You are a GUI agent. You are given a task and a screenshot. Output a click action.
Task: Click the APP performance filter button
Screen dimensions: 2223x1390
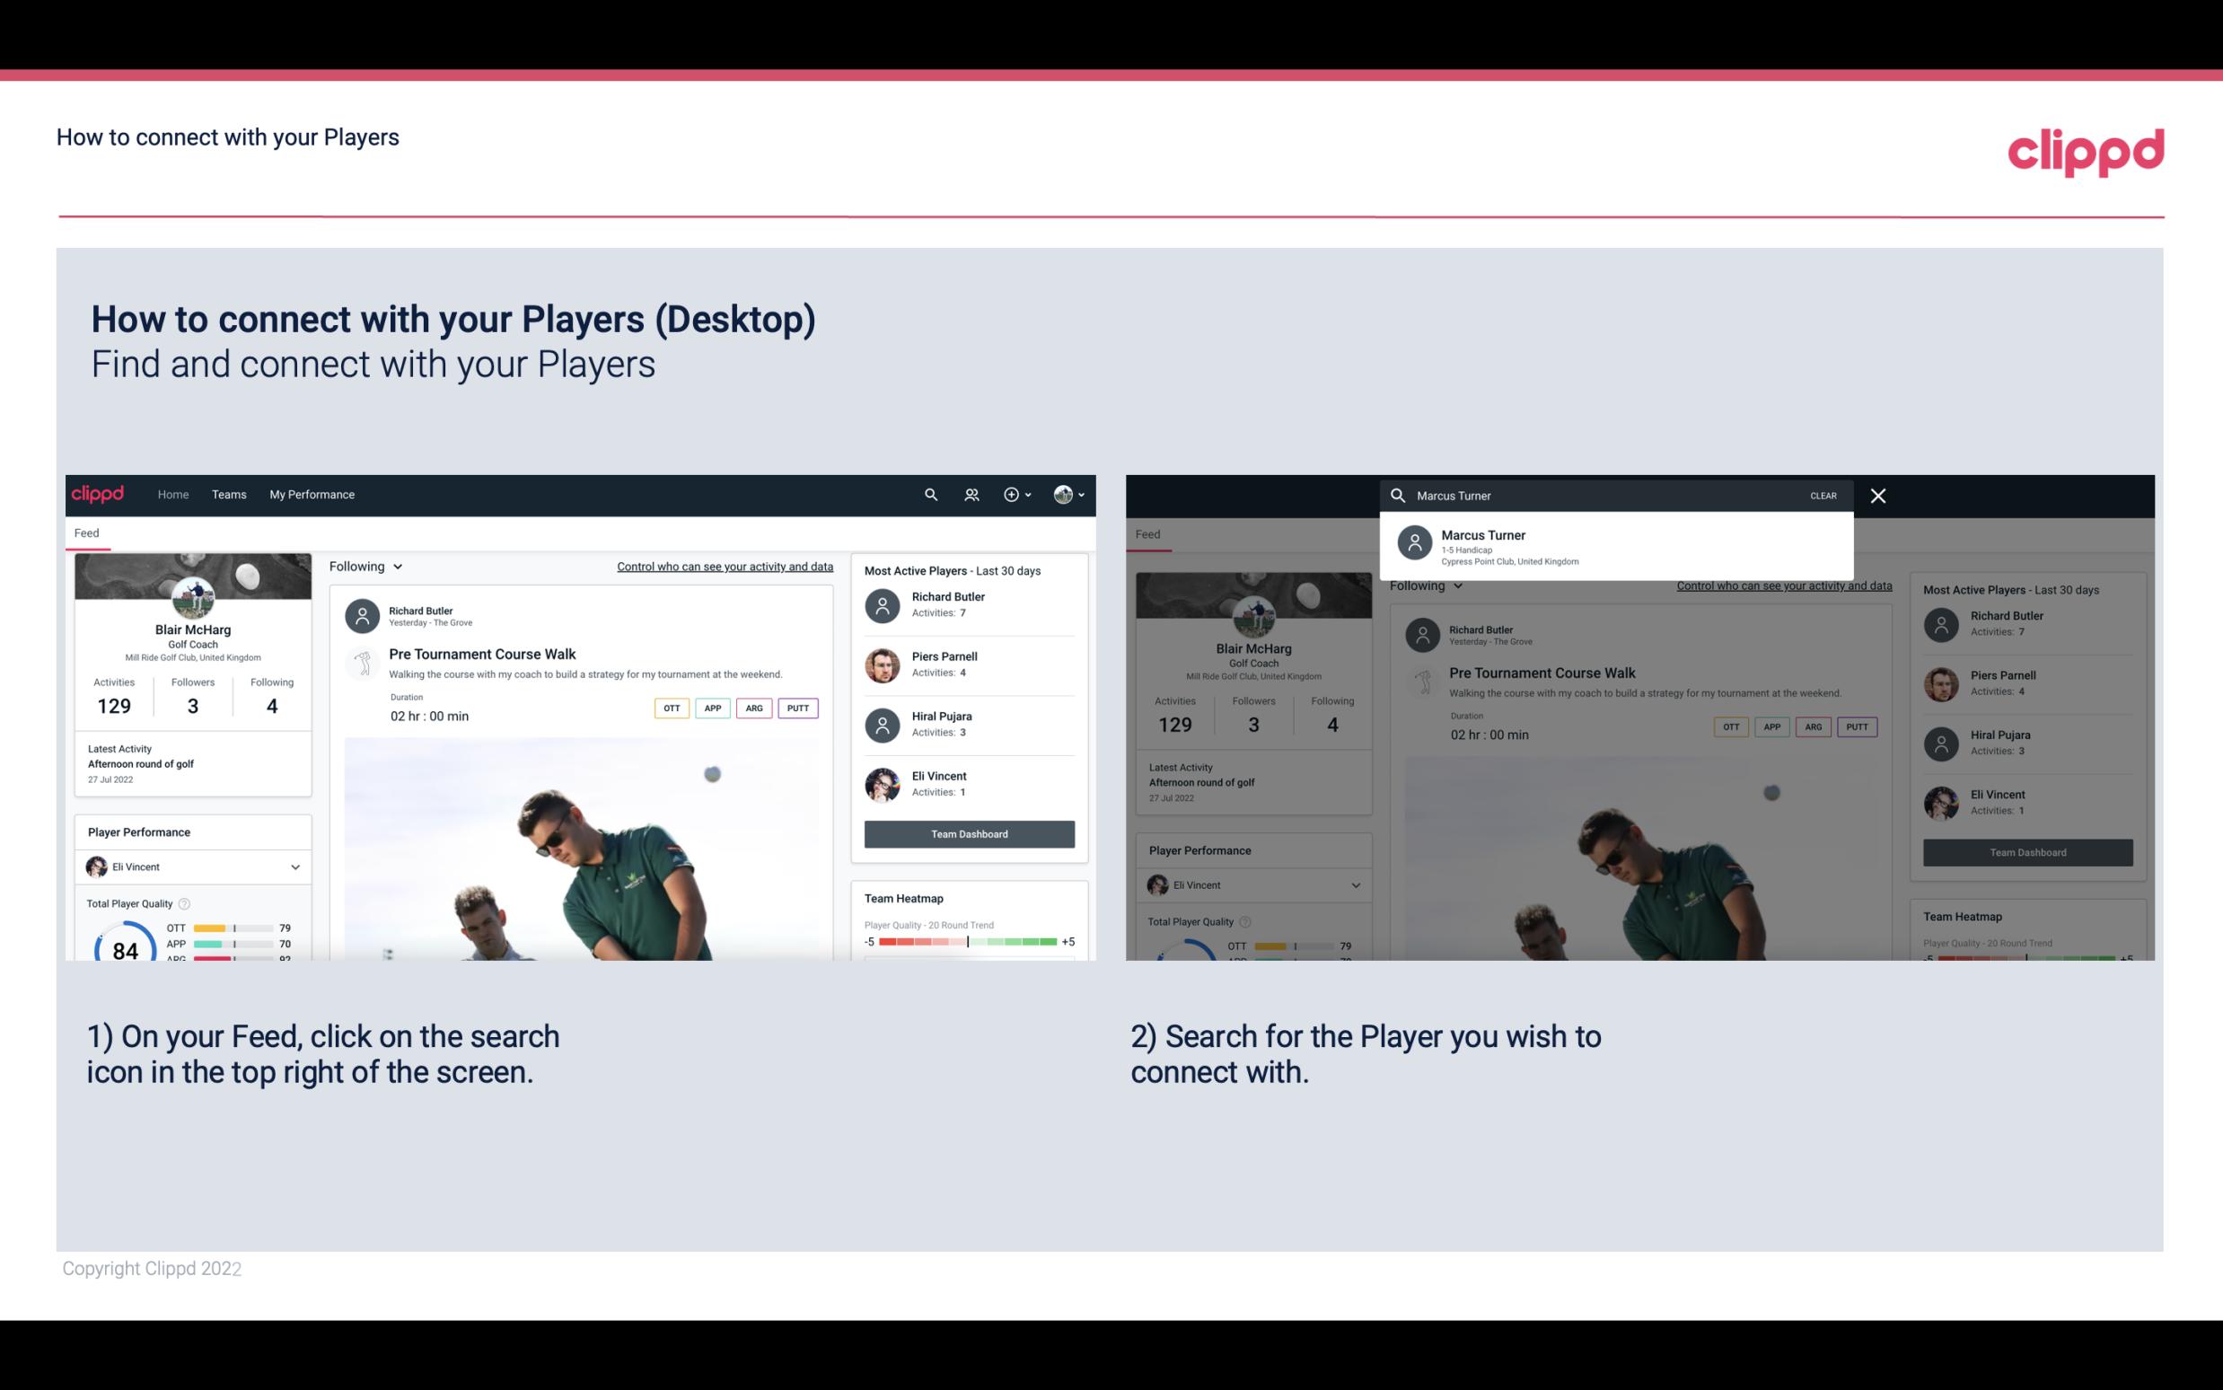(709, 706)
